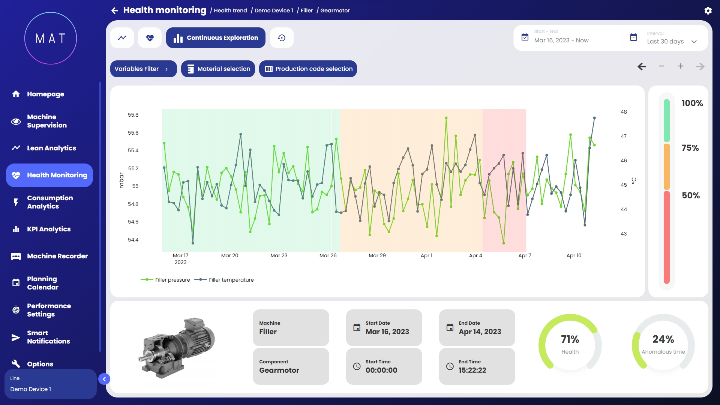Click the red health level bar segment
Screen dimensions: 720x405
point(666,237)
